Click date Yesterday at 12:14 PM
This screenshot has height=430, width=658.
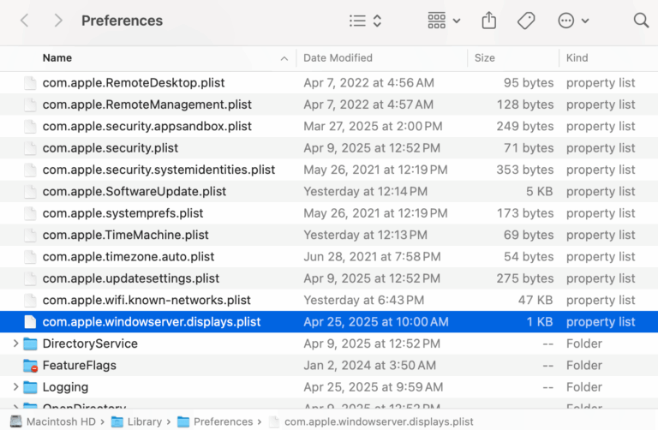[x=366, y=191]
